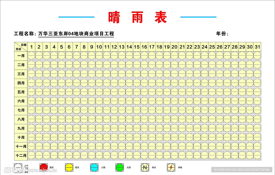Viewport: 275px width, 175px height.
Task: Click the green 大阴 weather legend icon
Action: tap(119, 167)
